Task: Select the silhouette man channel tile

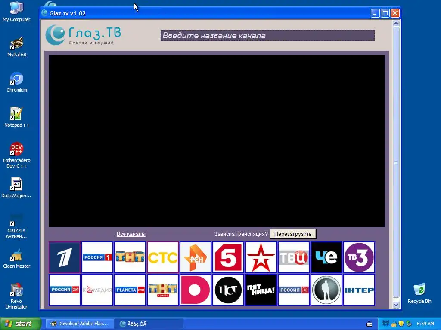Action: point(326,290)
